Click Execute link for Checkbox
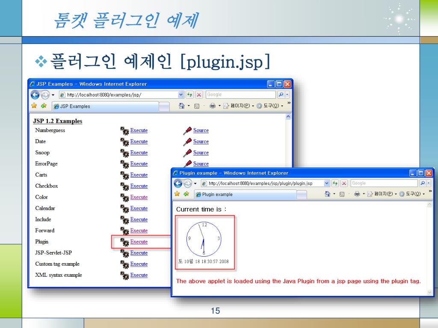Screen dimensions: 438x328 [139, 186]
